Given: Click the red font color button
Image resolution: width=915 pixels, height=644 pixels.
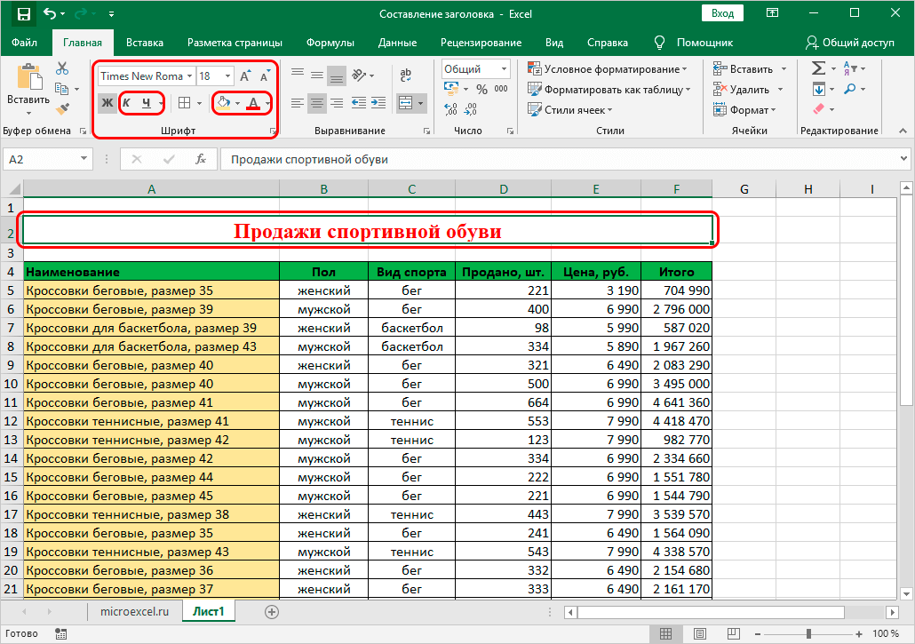Looking at the screenshot, I should pyautogui.click(x=253, y=103).
